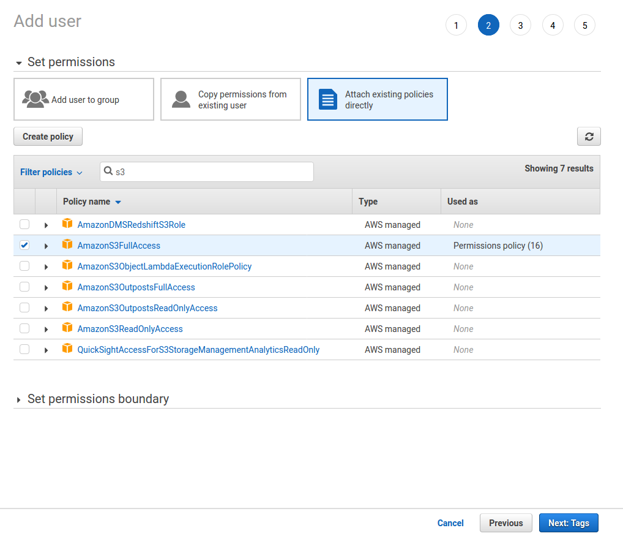Collapse the Set permissions section

(19, 63)
